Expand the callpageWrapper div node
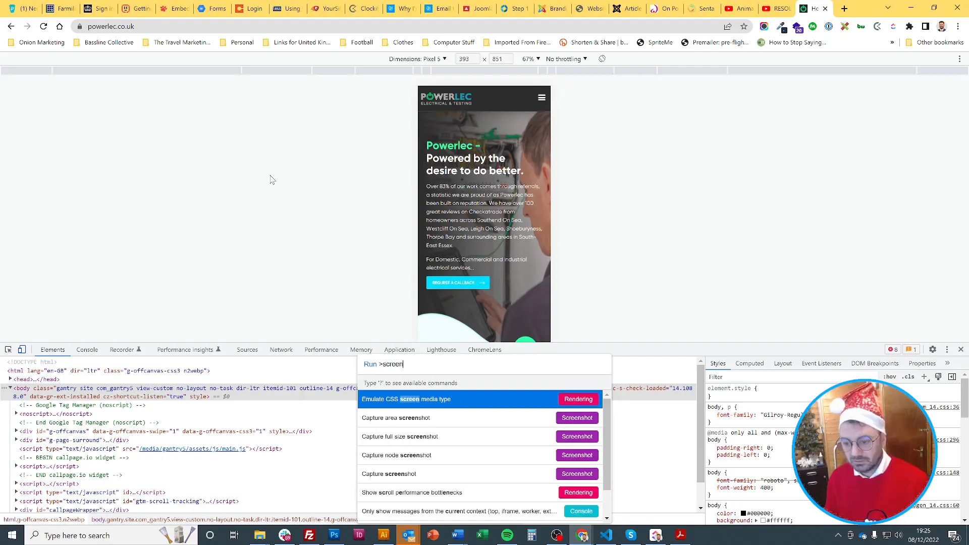The height and width of the screenshot is (545, 969). coord(16,509)
